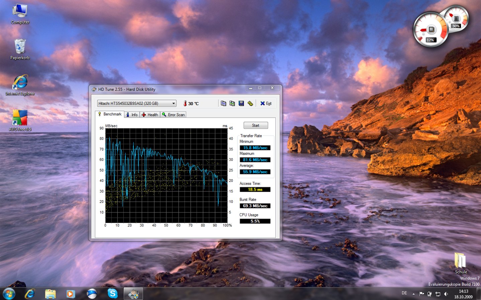Image resolution: width=481 pixels, height=300 pixels.
Task: Open the Schule folder on the desktop
Action: click(460, 261)
